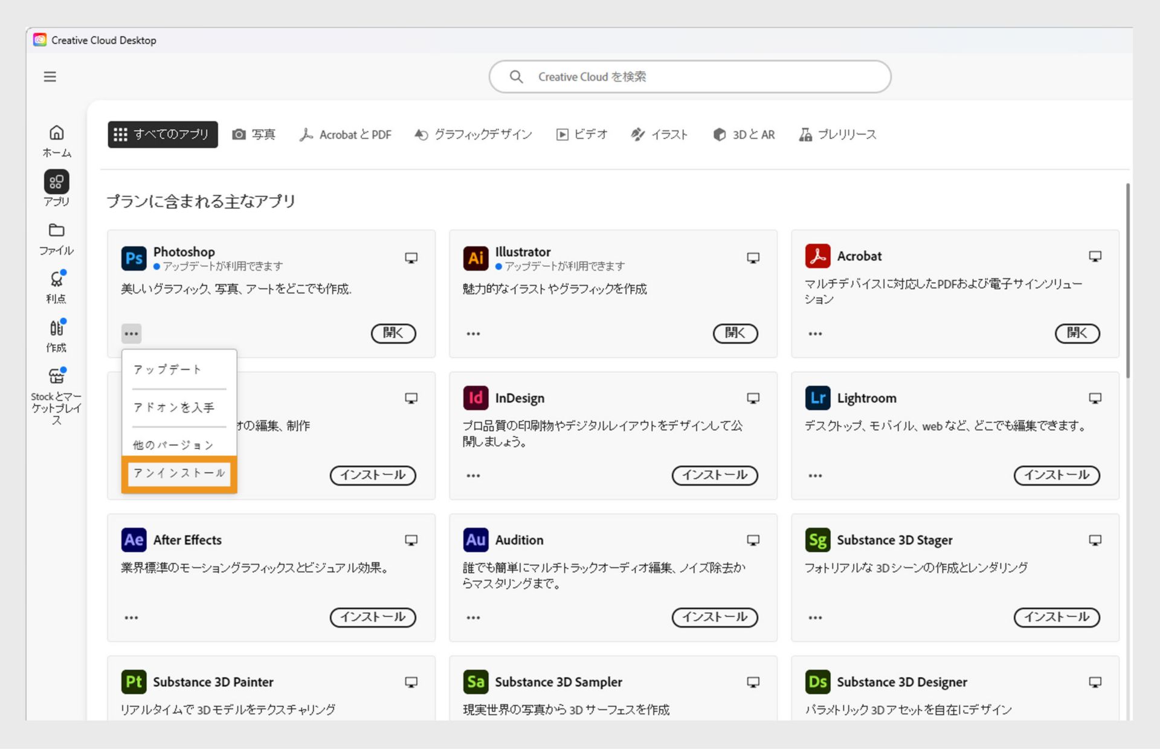Go to Home in sidebar
Viewport: 1160px width, 749px height.
(x=56, y=140)
